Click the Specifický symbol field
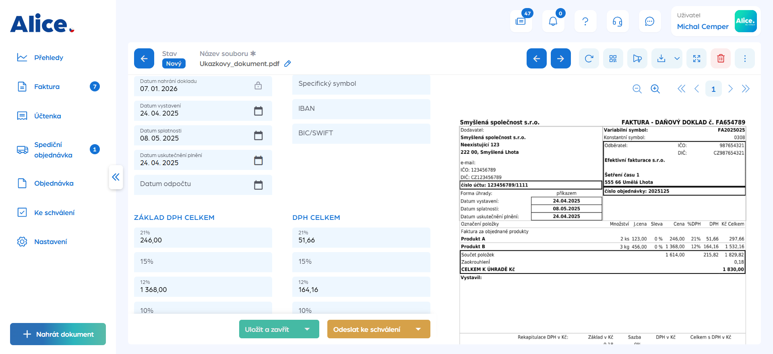This screenshot has height=354, width=773. point(361,85)
